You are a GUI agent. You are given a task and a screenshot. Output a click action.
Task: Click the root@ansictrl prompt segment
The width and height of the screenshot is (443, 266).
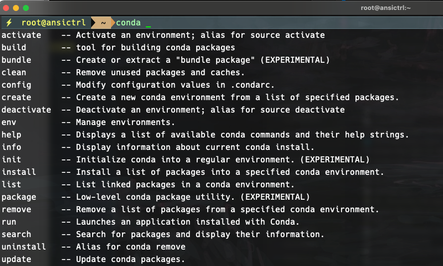click(54, 23)
